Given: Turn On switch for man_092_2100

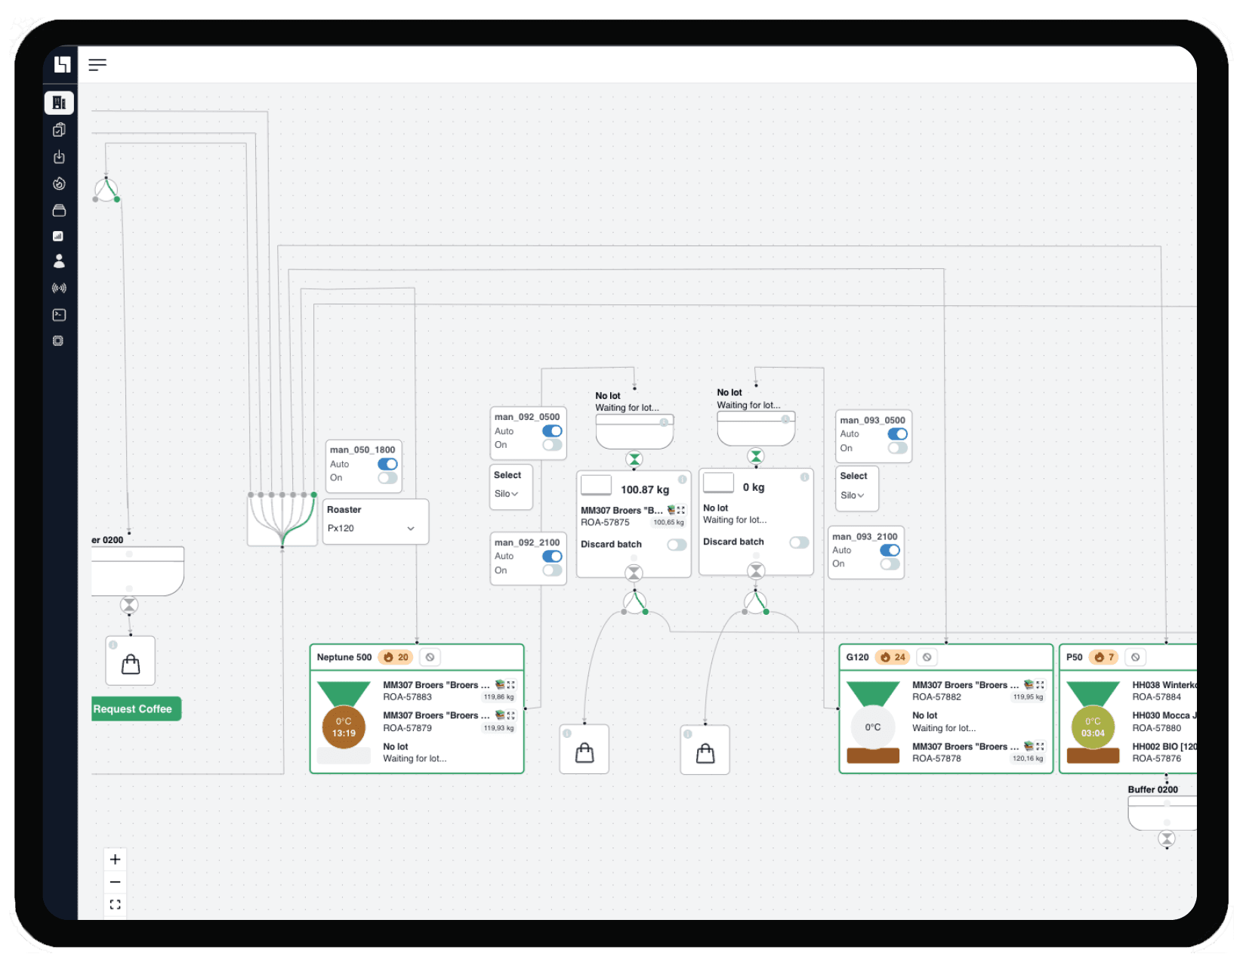Looking at the screenshot, I should pyautogui.click(x=552, y=570).
